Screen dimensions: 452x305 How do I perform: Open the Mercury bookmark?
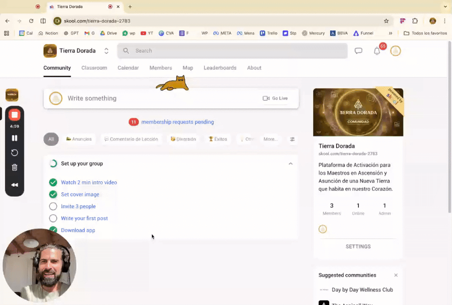coord(313,33)
